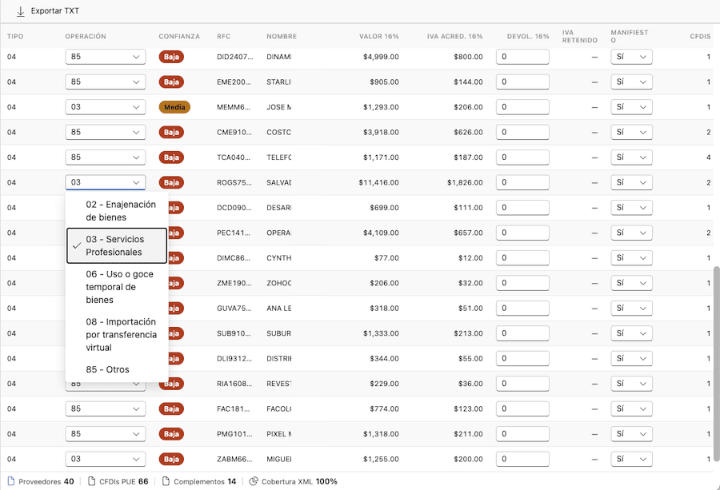Click the $4,999.00 value cell
Viewport: 720px width, 490px height.
[x=381, y=57]
